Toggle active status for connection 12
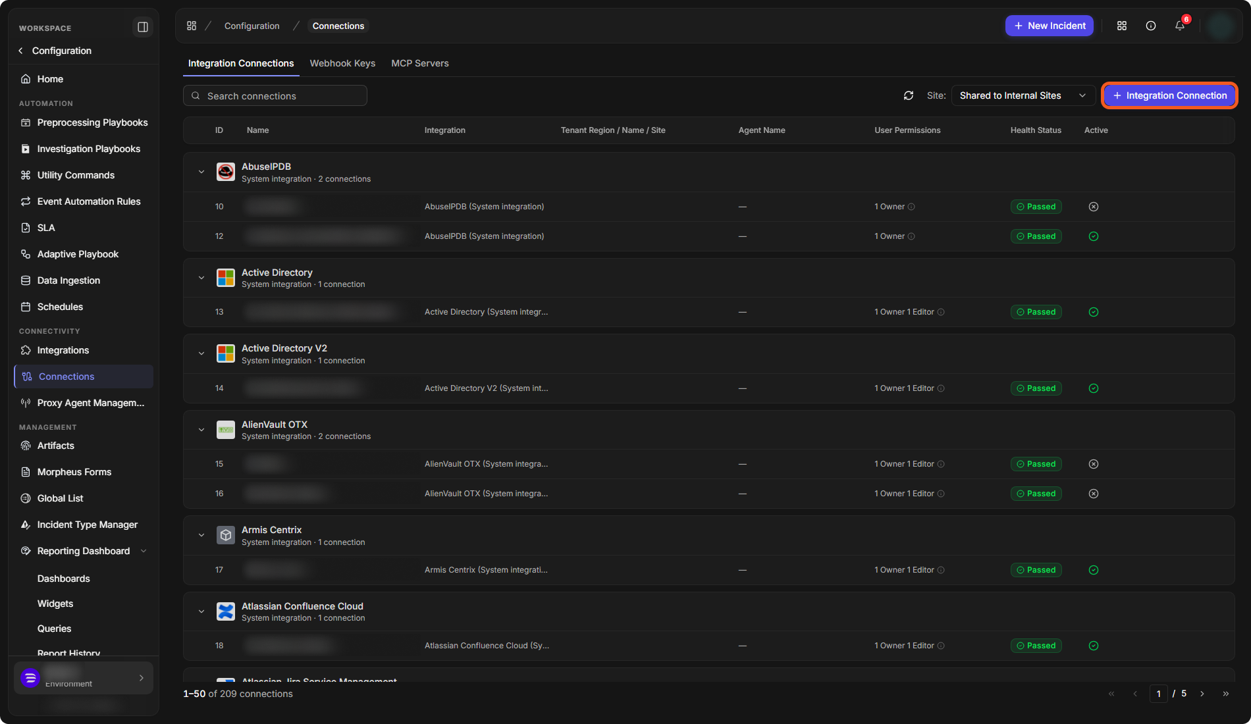1251x724 pixels. (x=1094, y=236)
